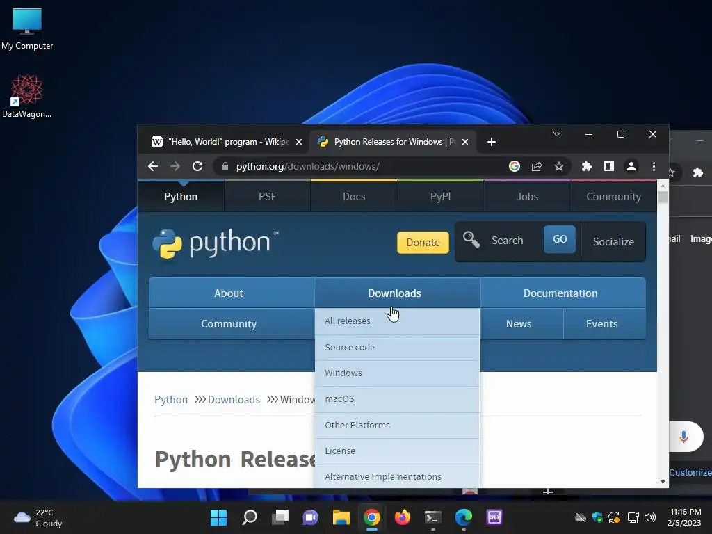
Task: Reload the python.org page
Action: pyautogui.click(x=197, y=167)
